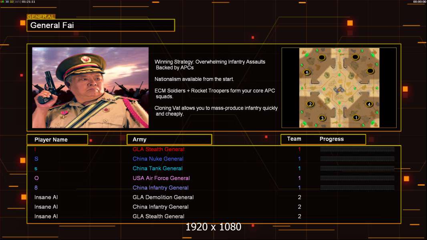Select the USA Air Force General army text
Screen dimensions: 427x240
click(x=161, y=178)
